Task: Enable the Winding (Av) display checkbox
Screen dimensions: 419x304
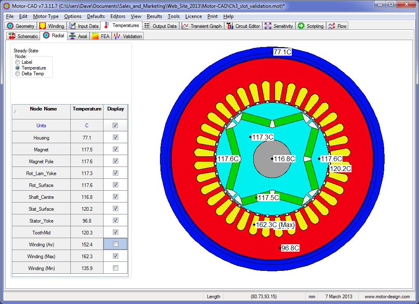Action: click(115, 244)
